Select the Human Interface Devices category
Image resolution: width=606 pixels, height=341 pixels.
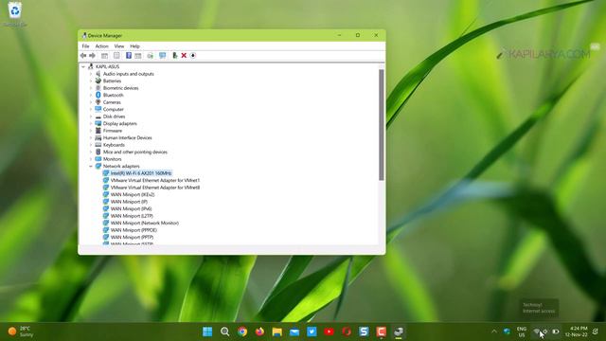coord(127,137)
